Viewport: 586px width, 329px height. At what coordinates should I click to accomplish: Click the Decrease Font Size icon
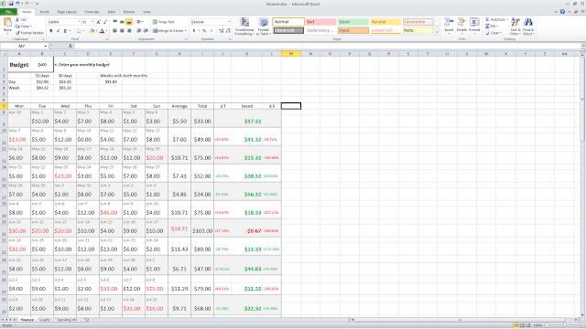[105, 22]
